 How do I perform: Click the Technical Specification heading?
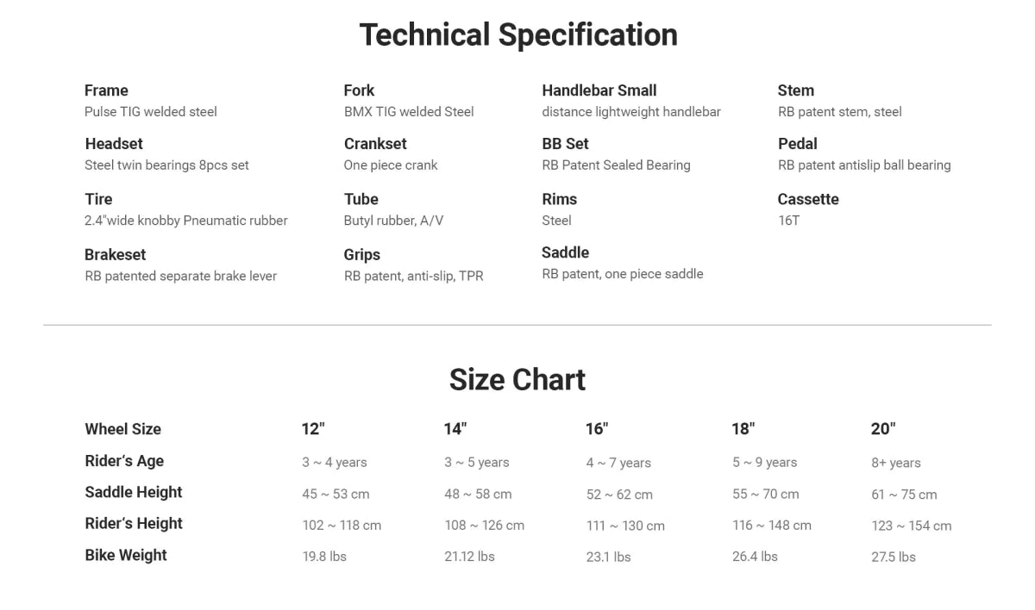517,35
